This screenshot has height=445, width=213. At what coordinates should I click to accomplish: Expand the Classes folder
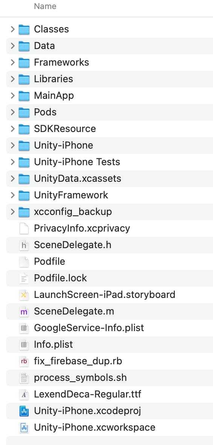[x=12, y=29]
